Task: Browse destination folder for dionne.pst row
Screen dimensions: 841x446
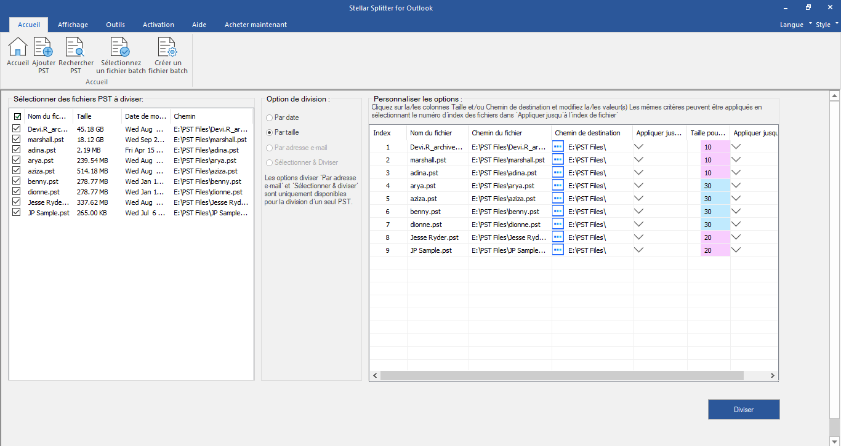Action: pyautogui.click(x=558, y=225)
